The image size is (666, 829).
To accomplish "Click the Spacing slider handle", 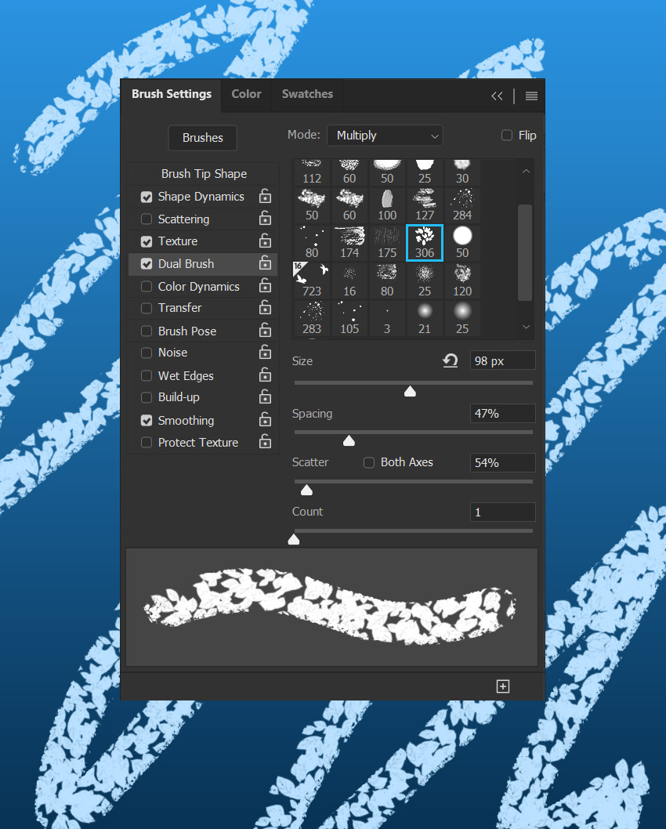I will [x=349, y=440].
